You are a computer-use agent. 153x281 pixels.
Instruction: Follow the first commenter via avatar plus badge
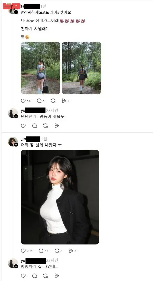[x=16, y=116]
